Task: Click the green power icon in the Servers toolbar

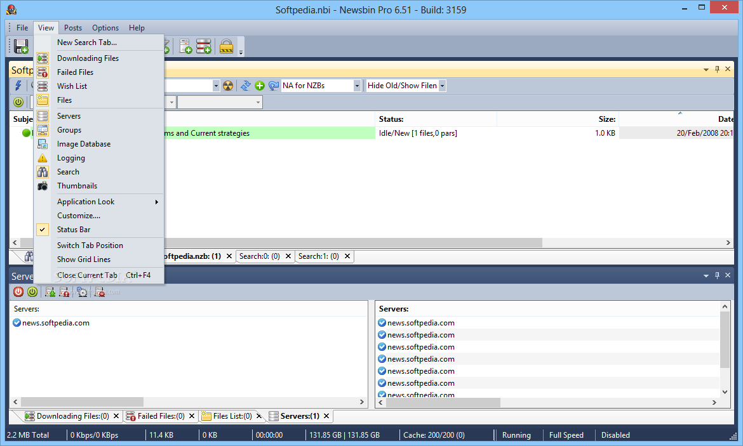Action: pos(32,292)
